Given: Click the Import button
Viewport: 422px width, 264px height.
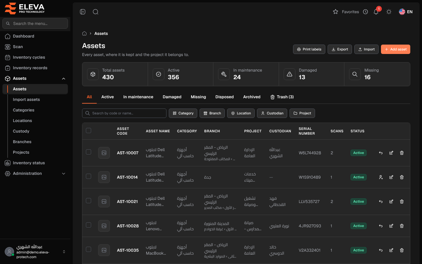Looking at the screenshot, I should tap(366, 49).
